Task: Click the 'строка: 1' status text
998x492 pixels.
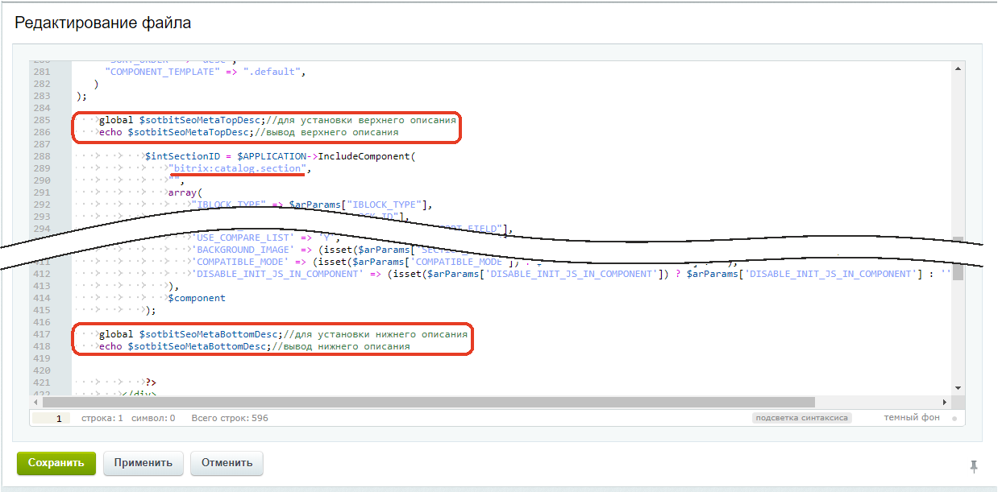Action: tap(102, 419)
